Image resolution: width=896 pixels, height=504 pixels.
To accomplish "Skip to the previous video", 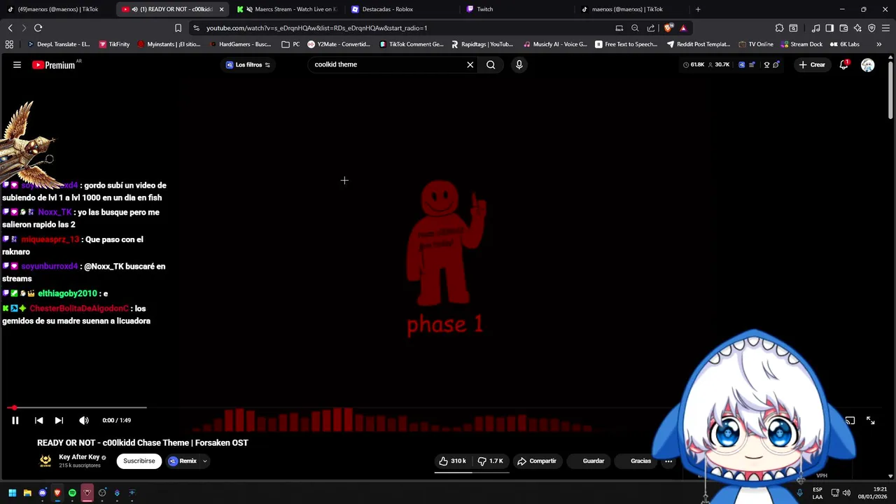I will click(x=39, y=420).
